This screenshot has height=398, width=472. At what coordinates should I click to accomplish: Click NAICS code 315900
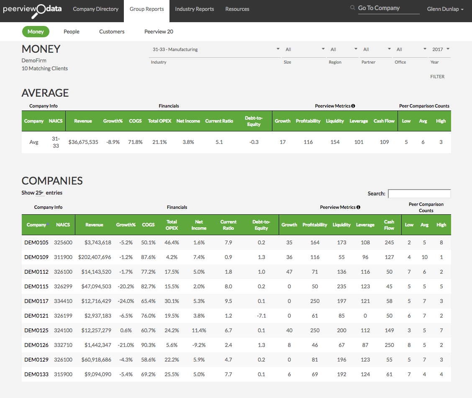tap(63, 374)
